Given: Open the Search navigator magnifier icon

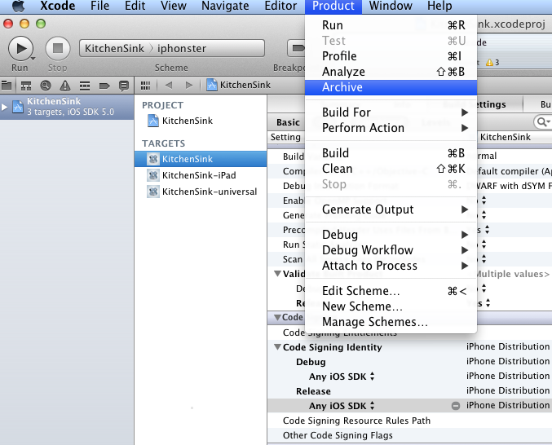Looking at the screenshot, I should click(46, 85).
